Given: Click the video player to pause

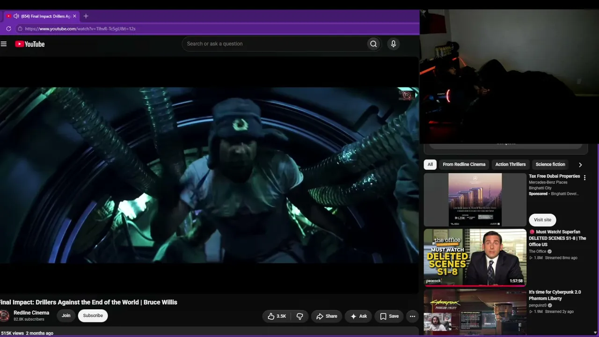Looking at the screenshot, I should (209, 175).
